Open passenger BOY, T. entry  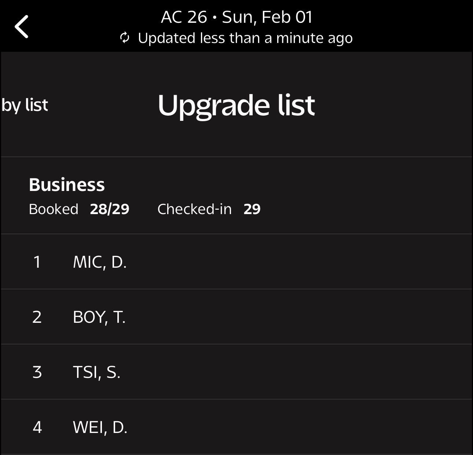[99, 317]
